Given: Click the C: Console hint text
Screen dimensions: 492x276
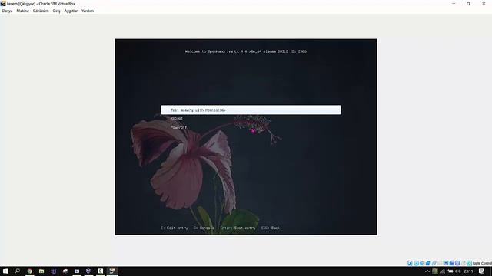Looking at the screenshot, I should [x=204, y=228].
